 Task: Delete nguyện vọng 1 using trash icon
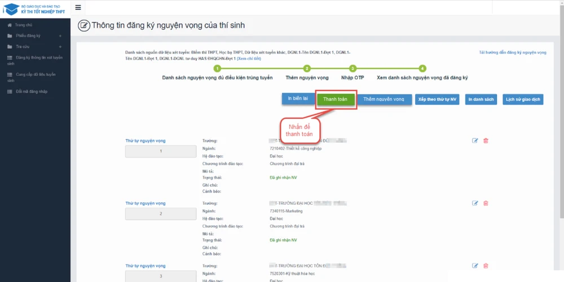point(486,141)
